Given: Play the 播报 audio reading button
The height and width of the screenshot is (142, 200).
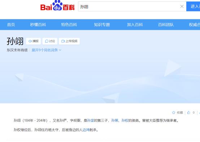Looking at the screenshot, I should 34,41.
